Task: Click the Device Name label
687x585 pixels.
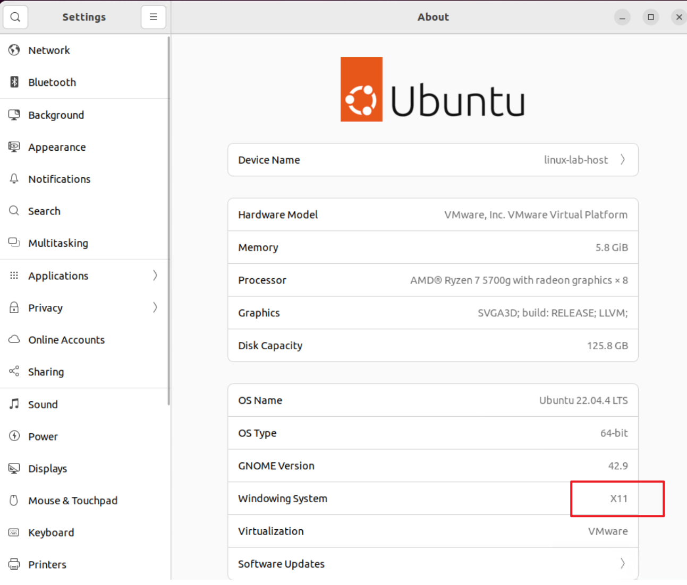Action: [x=269, y=160]
